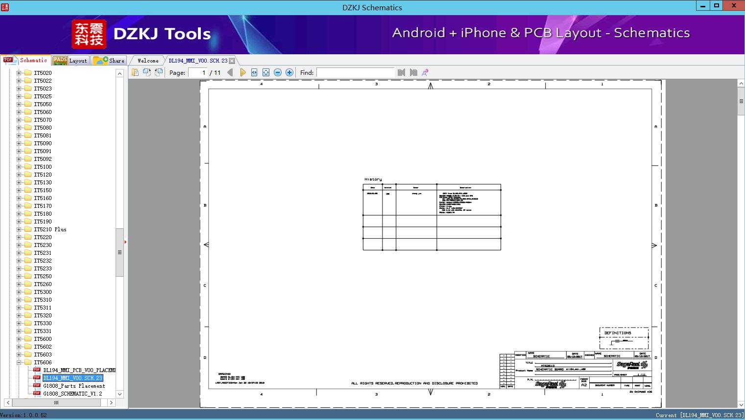
Task: Close the DL194_MMI_V00.SCH.23 tab
Action: click(232, 61)
